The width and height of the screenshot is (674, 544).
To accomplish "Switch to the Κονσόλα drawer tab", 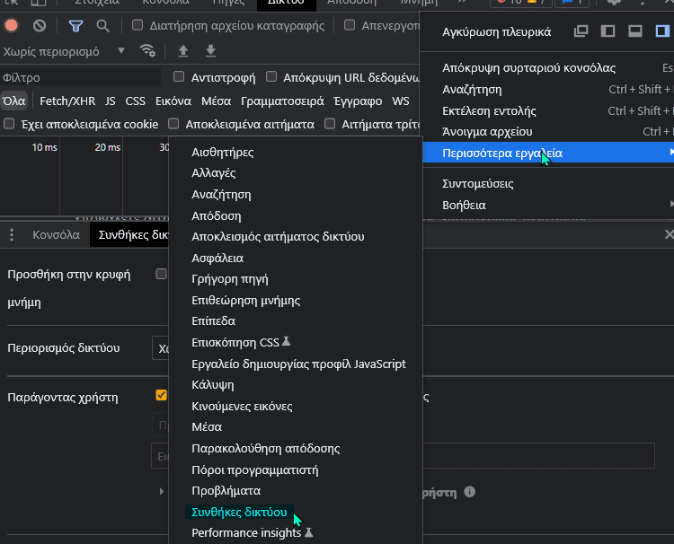I will (x=57, y=235).
